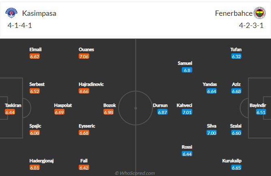Click the Kasimpasa 4-1-4-1 formation label
This screenshot has width=271, height=176.
tap(20, 25)
